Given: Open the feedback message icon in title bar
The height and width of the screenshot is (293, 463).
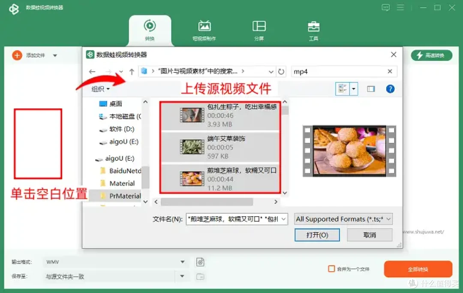Looking at the screenshot, I should 386,7.
